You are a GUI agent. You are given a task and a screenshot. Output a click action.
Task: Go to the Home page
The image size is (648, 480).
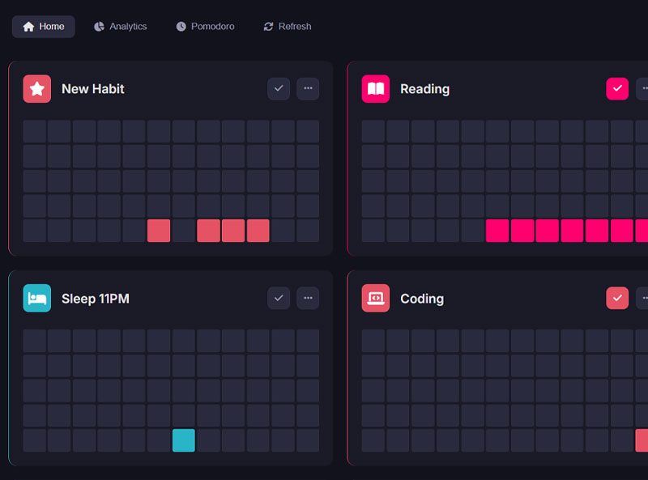point(43,27)
